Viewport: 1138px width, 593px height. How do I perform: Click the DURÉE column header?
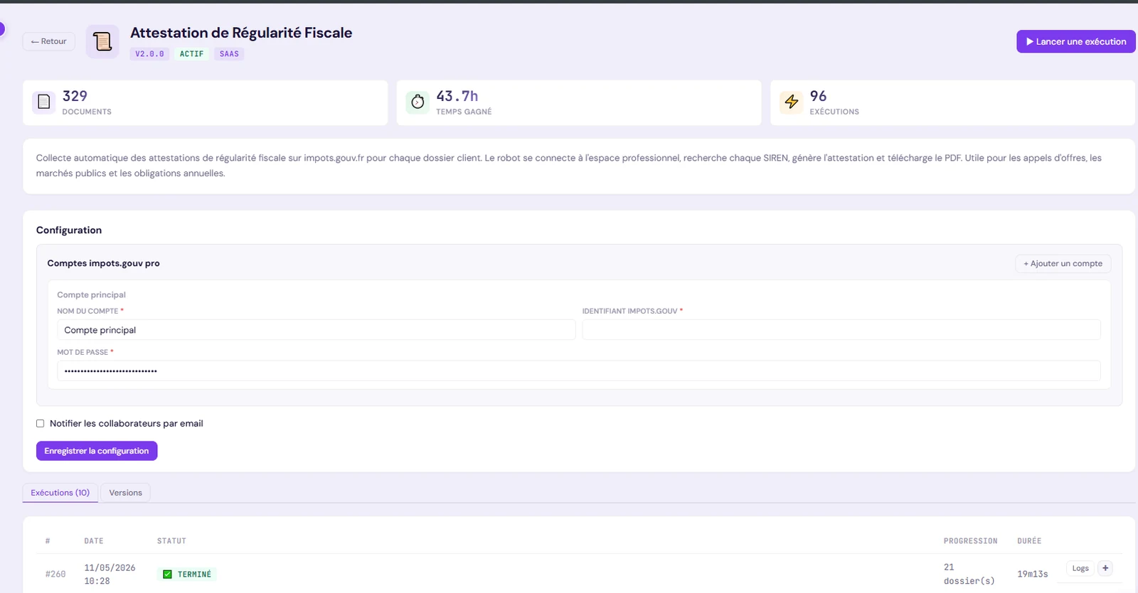(x=1029, y=541)
